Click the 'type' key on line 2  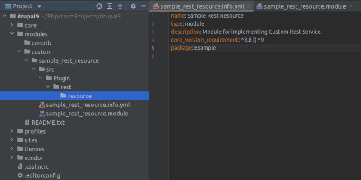(177, 24)
